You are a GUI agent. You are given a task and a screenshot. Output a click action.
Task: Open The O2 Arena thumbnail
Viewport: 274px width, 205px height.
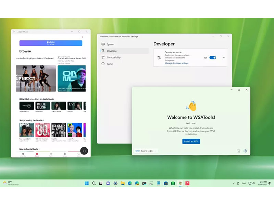tap(59, 106)
